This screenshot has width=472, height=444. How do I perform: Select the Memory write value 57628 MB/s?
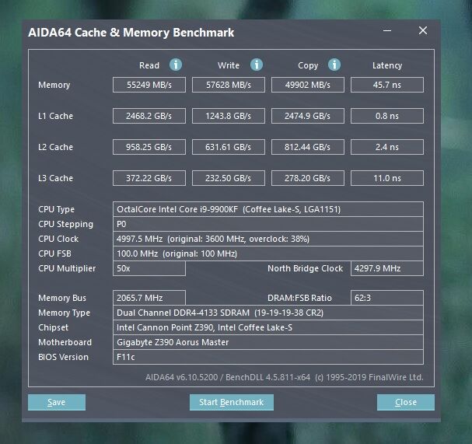tap(229, 85)
